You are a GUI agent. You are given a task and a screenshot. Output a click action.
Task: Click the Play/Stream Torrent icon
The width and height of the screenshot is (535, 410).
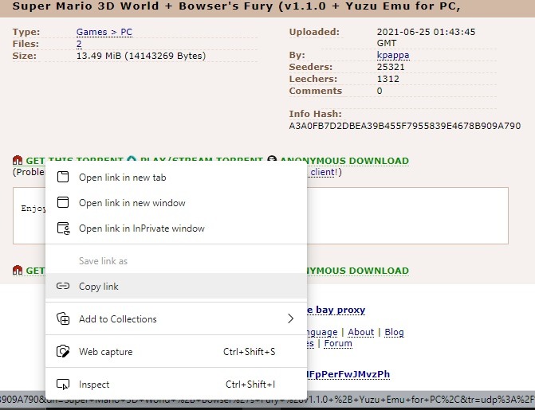coord(132,161)
